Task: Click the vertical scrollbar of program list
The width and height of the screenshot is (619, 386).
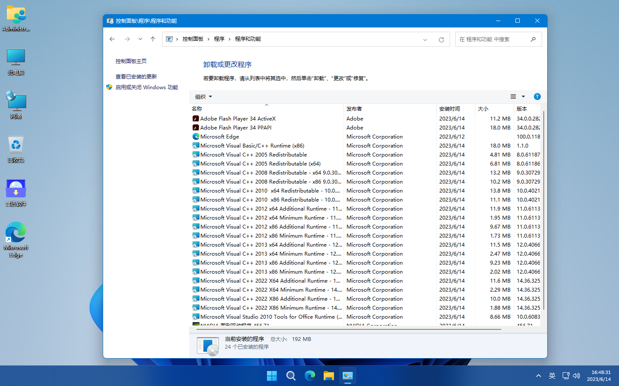Action: (544, 210)
